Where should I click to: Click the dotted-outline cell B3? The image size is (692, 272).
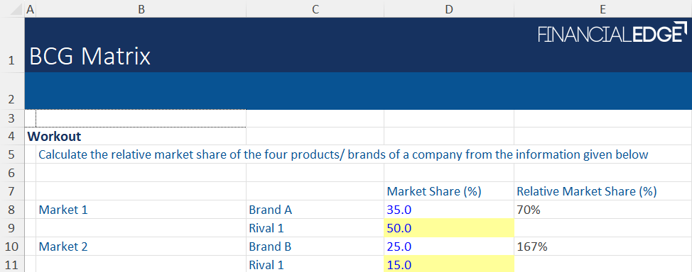tap(141, 118)
